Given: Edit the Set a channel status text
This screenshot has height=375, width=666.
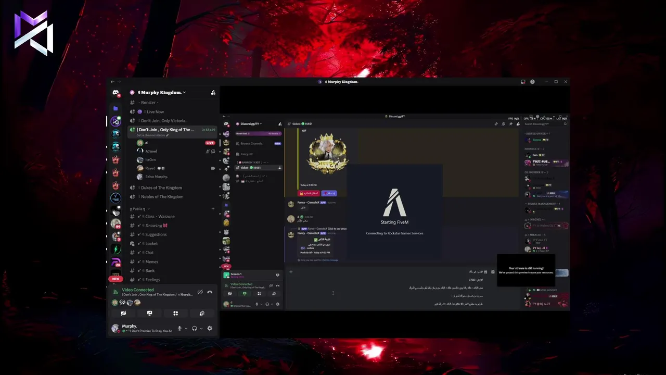Looking at the screenshot, I should 152,135.
